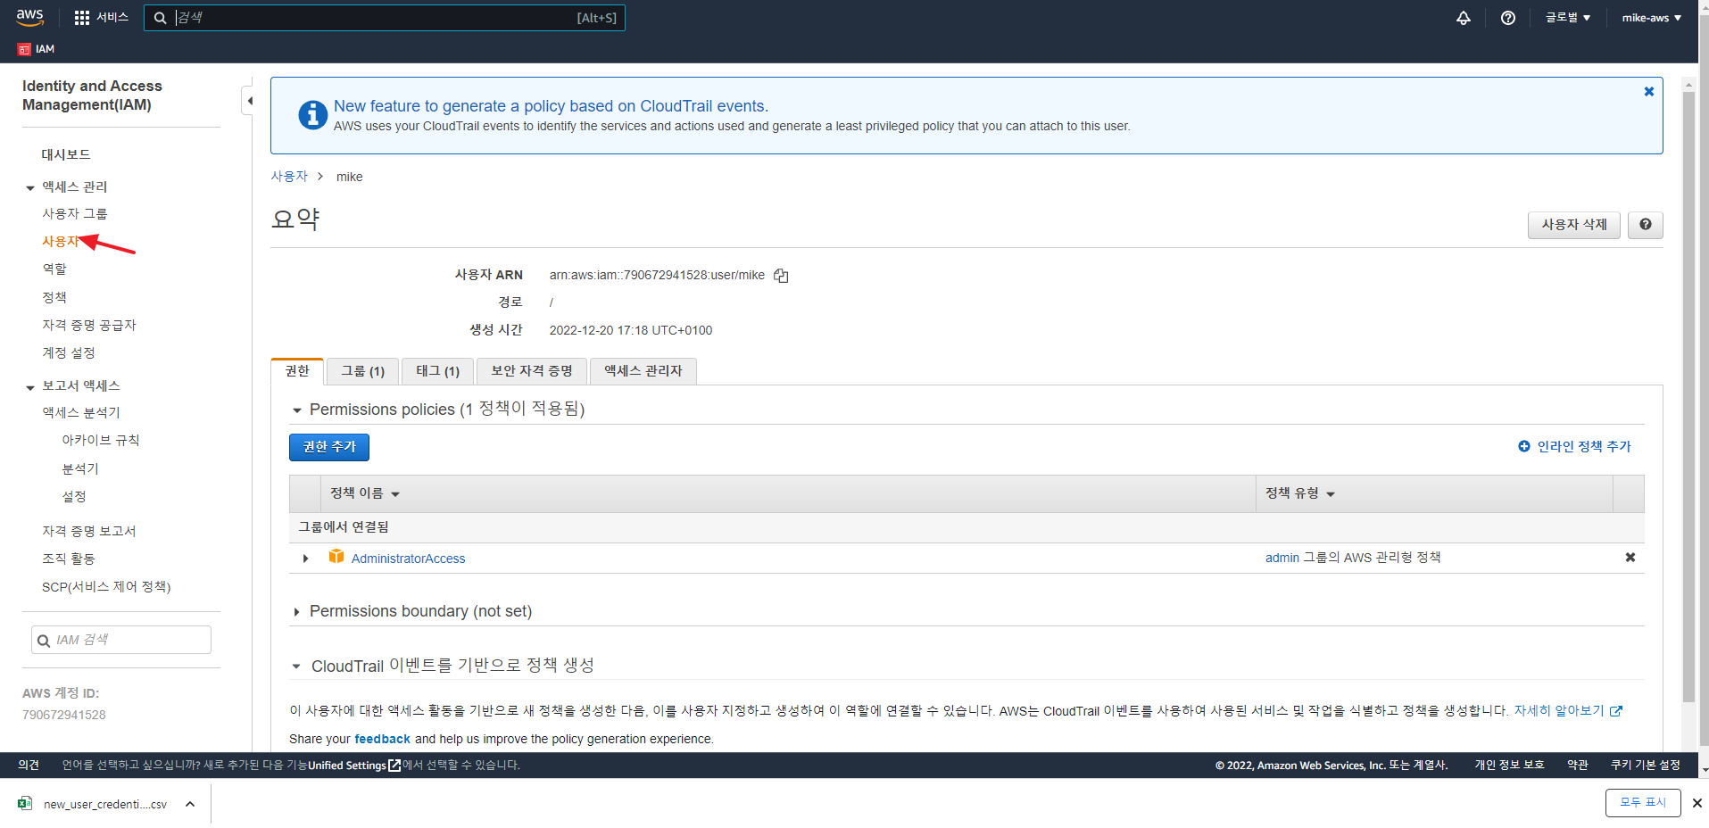
Task: Click the external link icon after 자세히 알아보기
Action: pos(1615,711)
